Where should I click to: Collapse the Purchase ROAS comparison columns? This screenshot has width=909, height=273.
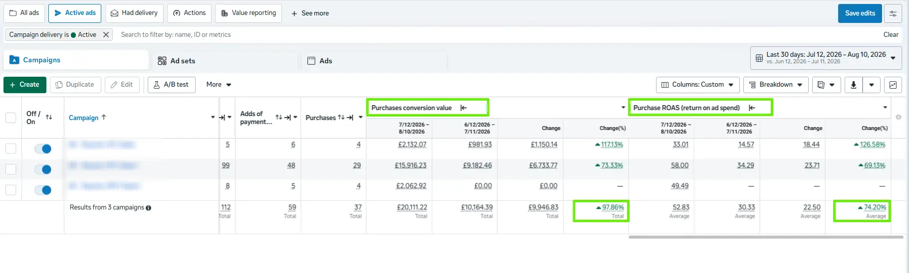(752, 108)
